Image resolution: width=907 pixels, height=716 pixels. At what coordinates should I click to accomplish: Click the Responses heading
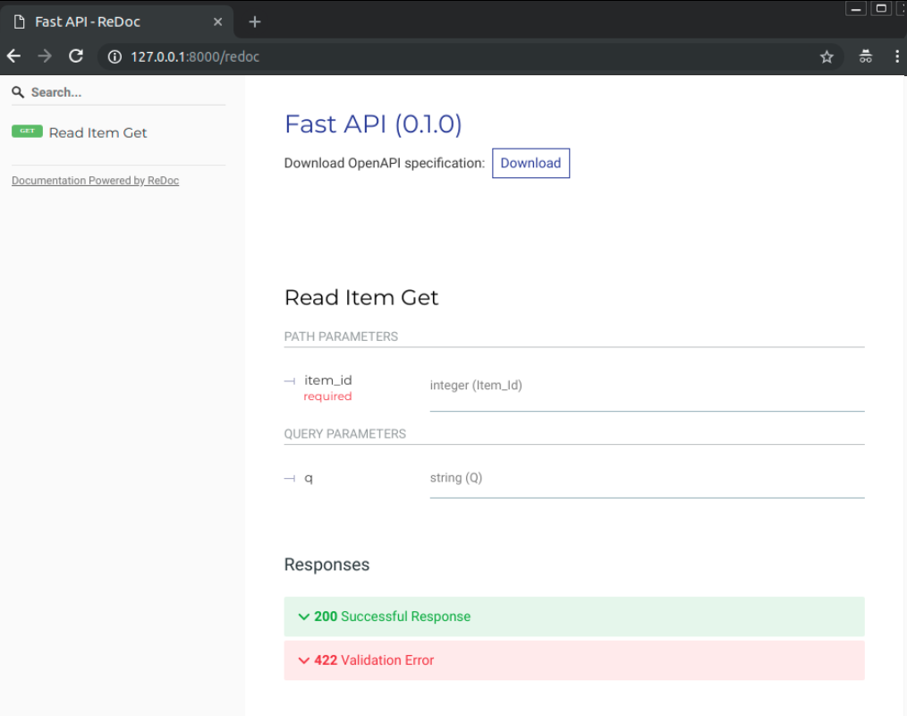point(326,565)
